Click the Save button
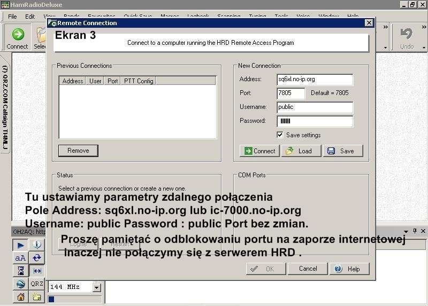 coord(343,151)
